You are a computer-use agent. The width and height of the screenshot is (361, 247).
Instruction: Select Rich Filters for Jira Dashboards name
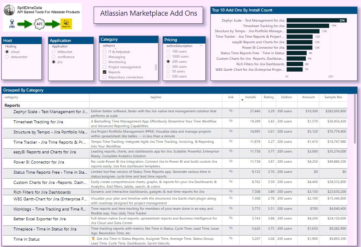[42, 192]
